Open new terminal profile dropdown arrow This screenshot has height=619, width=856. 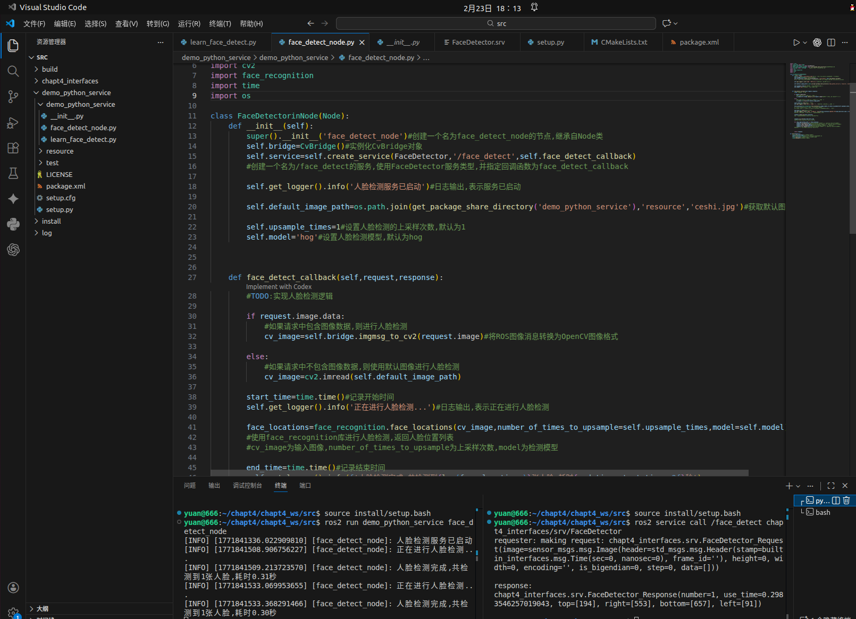point(798,486)
